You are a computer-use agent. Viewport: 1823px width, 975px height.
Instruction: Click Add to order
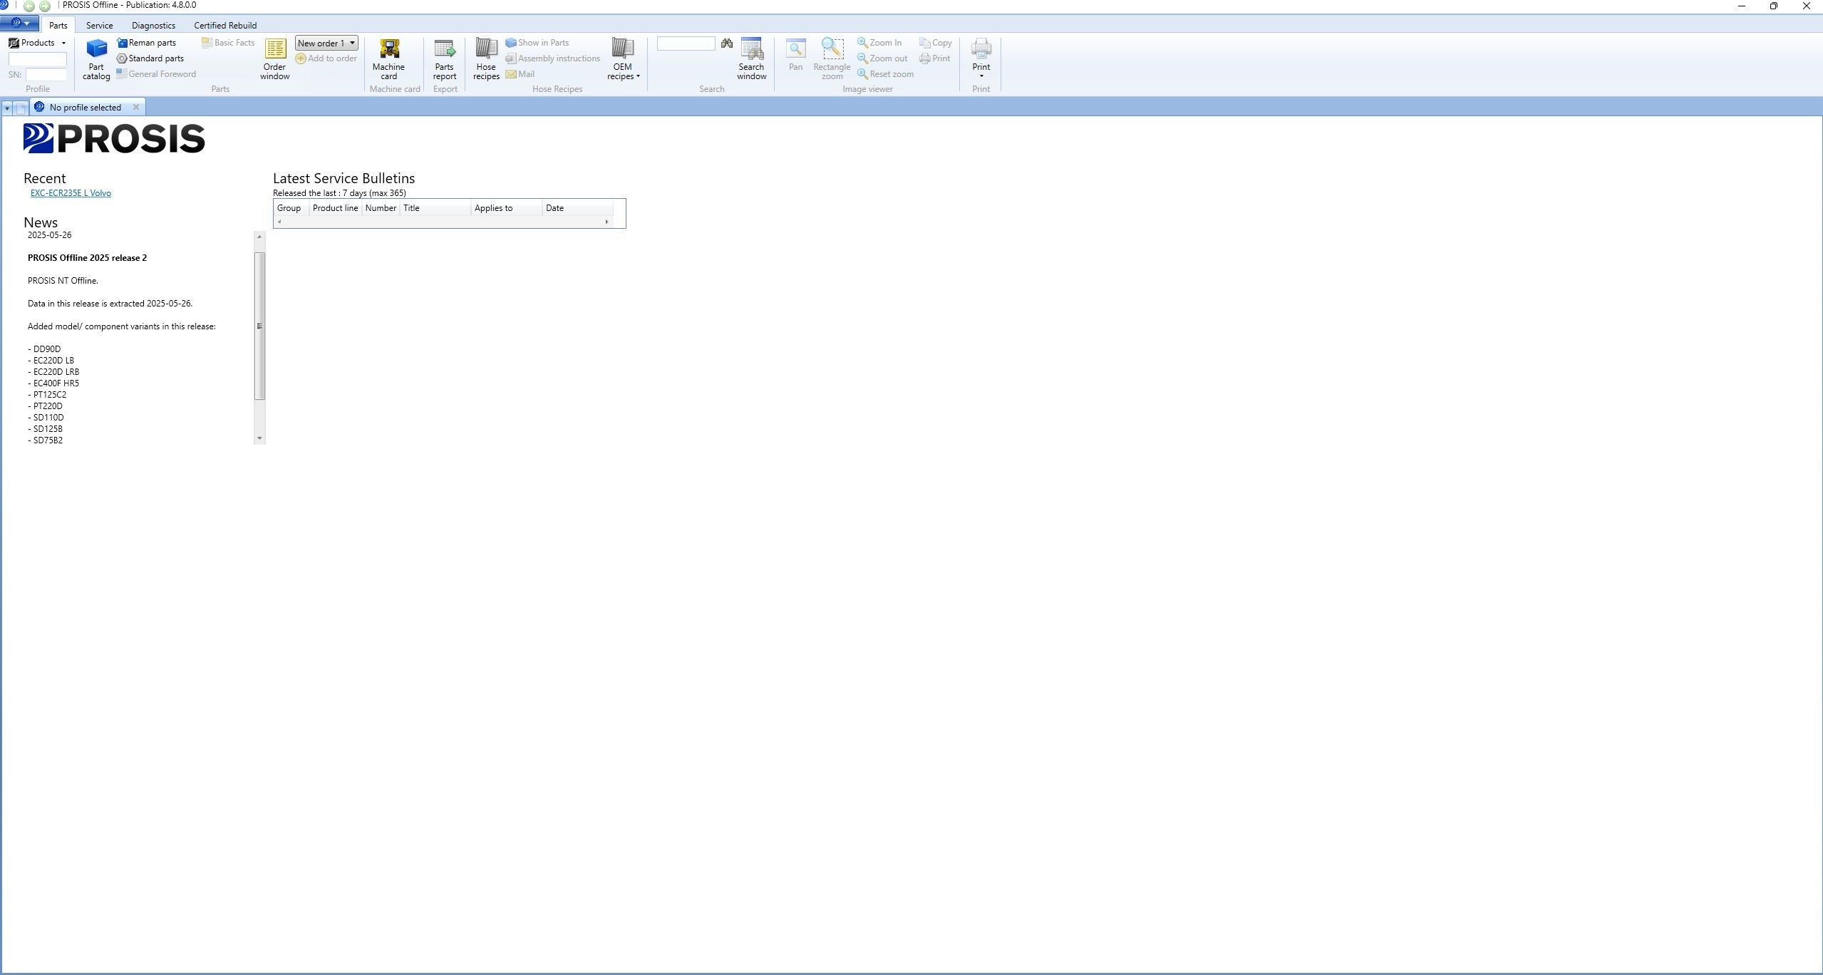(x=326, y=58)
